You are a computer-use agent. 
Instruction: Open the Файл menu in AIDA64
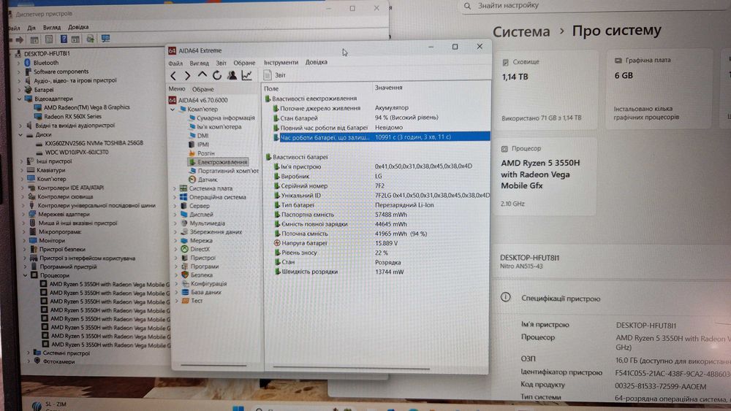coord(175,63)
